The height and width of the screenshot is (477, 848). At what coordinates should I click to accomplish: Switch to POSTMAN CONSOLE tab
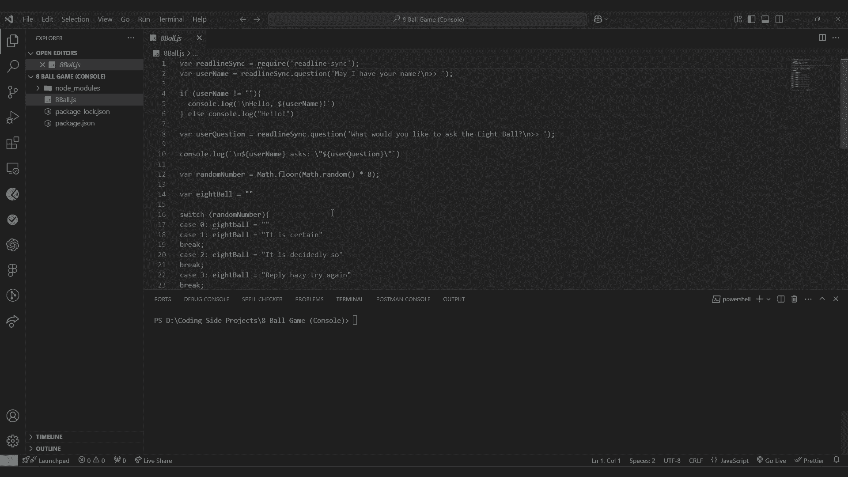[403, 299]
